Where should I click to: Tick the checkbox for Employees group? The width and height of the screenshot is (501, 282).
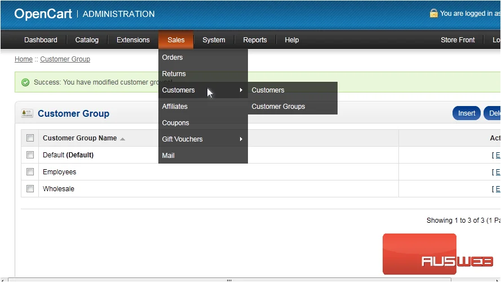point(30,171)
